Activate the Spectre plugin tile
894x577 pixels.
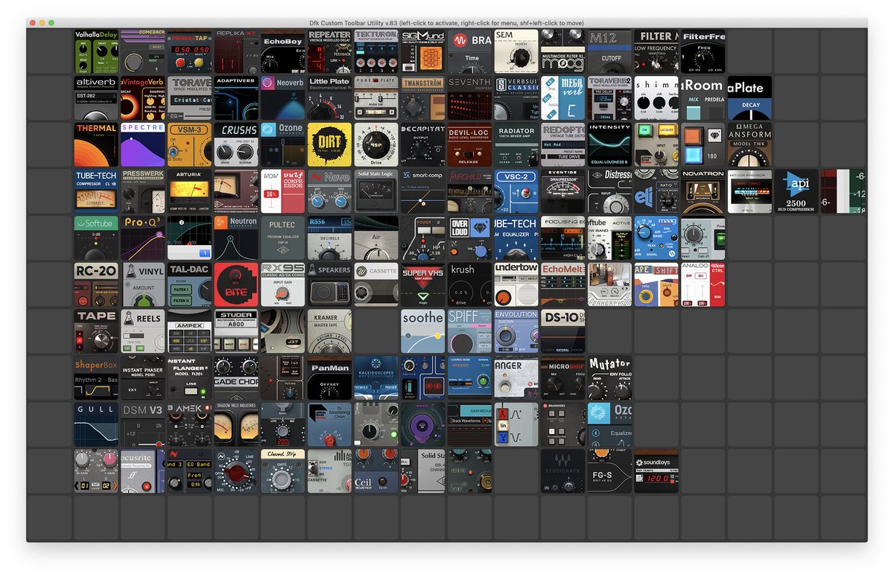click(x=143, y=144)
